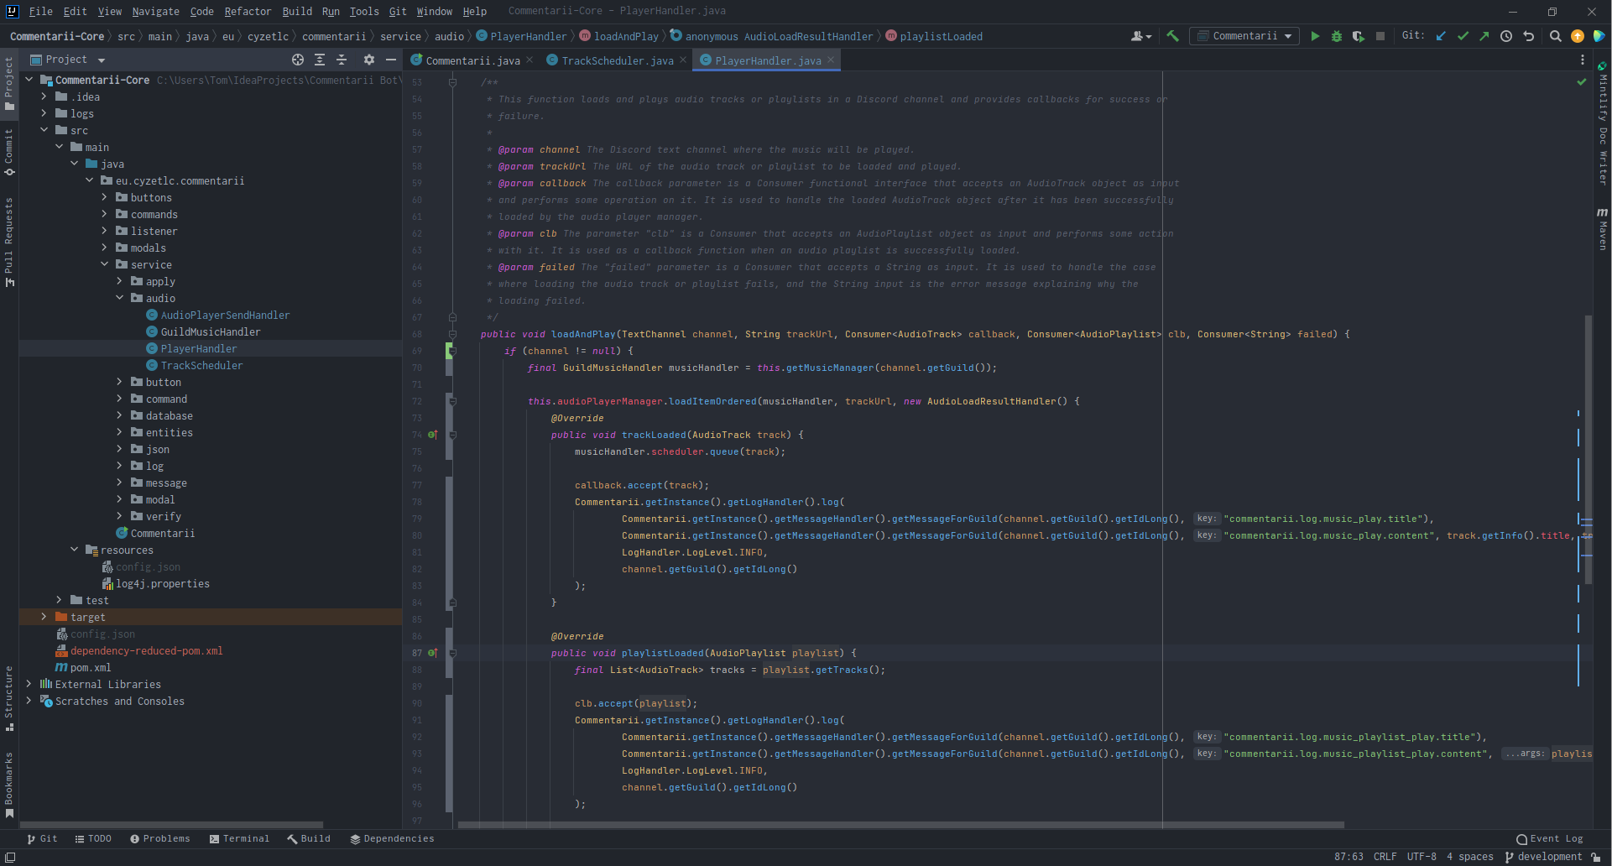
Task: Run with coverage icon
Action: 1358,36
